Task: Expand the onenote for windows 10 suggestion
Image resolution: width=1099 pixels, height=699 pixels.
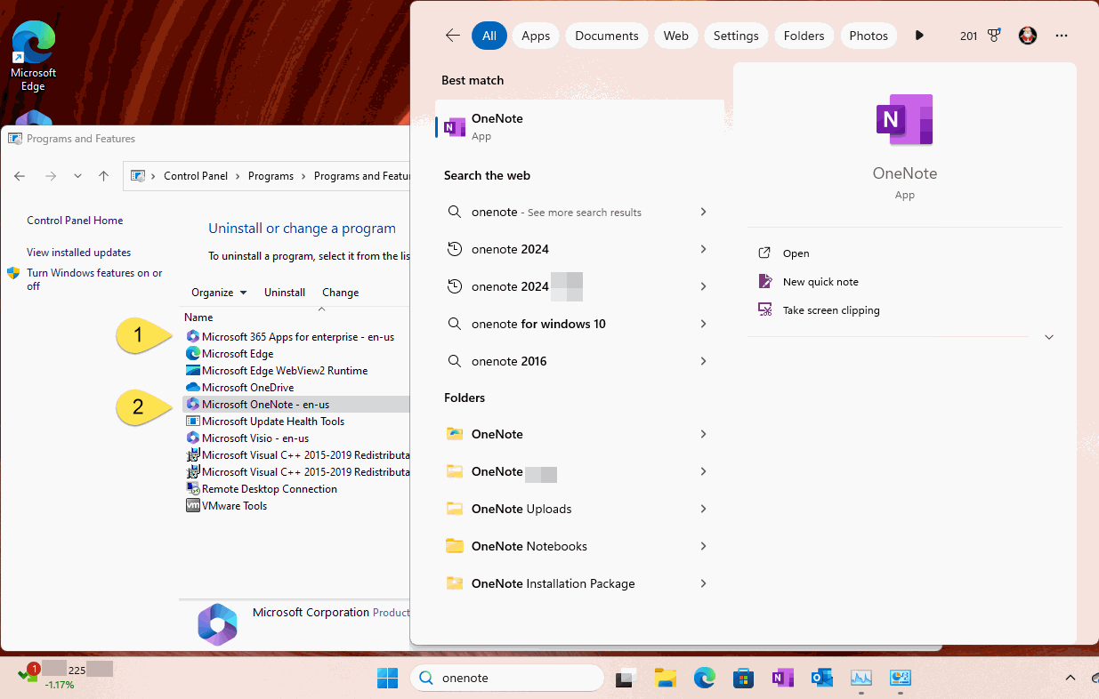Action: [x=703, y=324]
